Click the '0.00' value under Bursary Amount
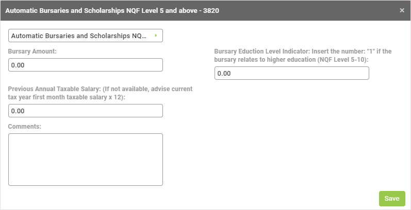Screen dimensions: 411x210 (x=18, y=65)
